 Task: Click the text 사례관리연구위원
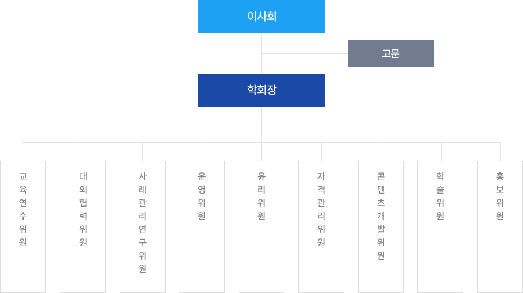point(143,222)
